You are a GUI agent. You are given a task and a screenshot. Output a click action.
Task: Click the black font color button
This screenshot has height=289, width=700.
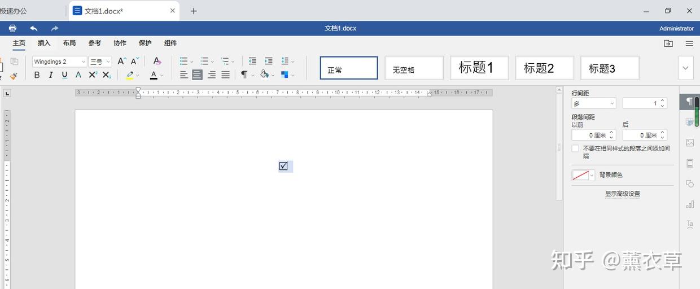coord(154,75)
